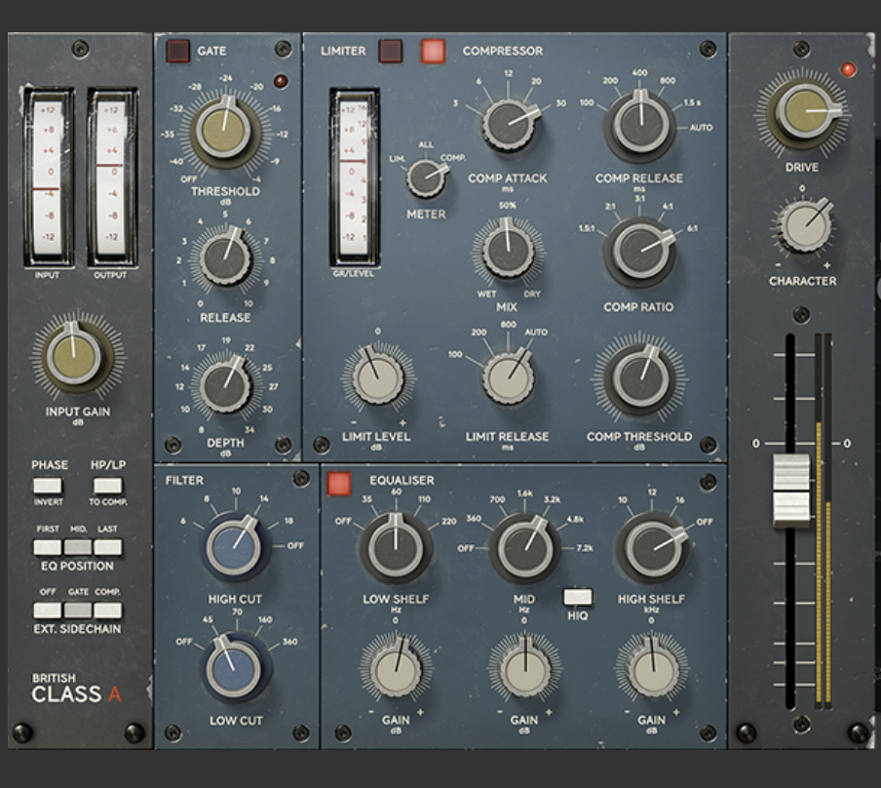Click the Limit Release knob

(x=508, y=378)
